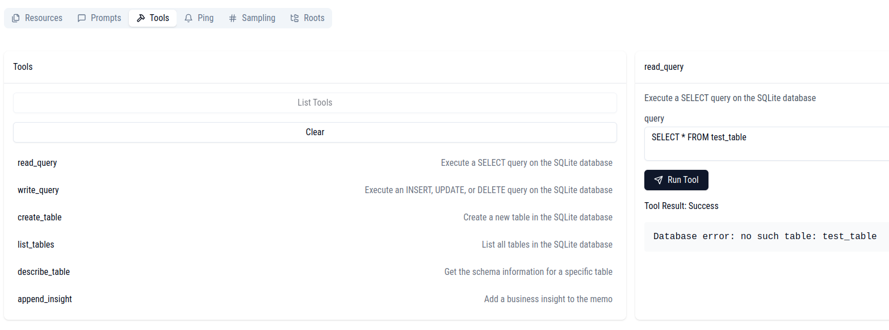This screenshot has height=330, width=889.
Task: Go to the Sampling tab
Action: [252, 18]
